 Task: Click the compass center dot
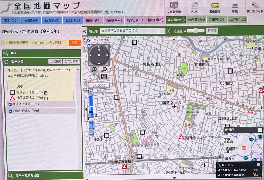99,55
